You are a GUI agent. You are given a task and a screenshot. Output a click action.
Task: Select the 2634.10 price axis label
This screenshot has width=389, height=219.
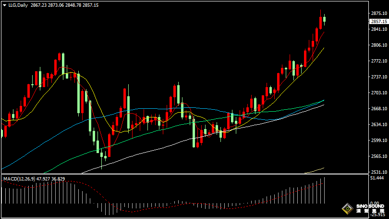(379, 124)
